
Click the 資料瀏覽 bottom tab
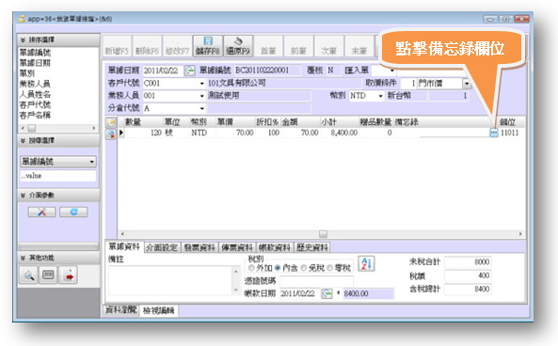121,310
